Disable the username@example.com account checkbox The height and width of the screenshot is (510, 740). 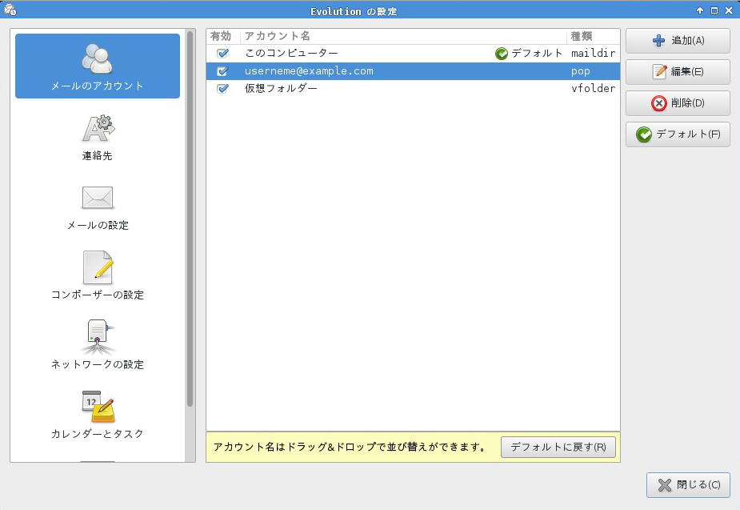tap(222, 71)
